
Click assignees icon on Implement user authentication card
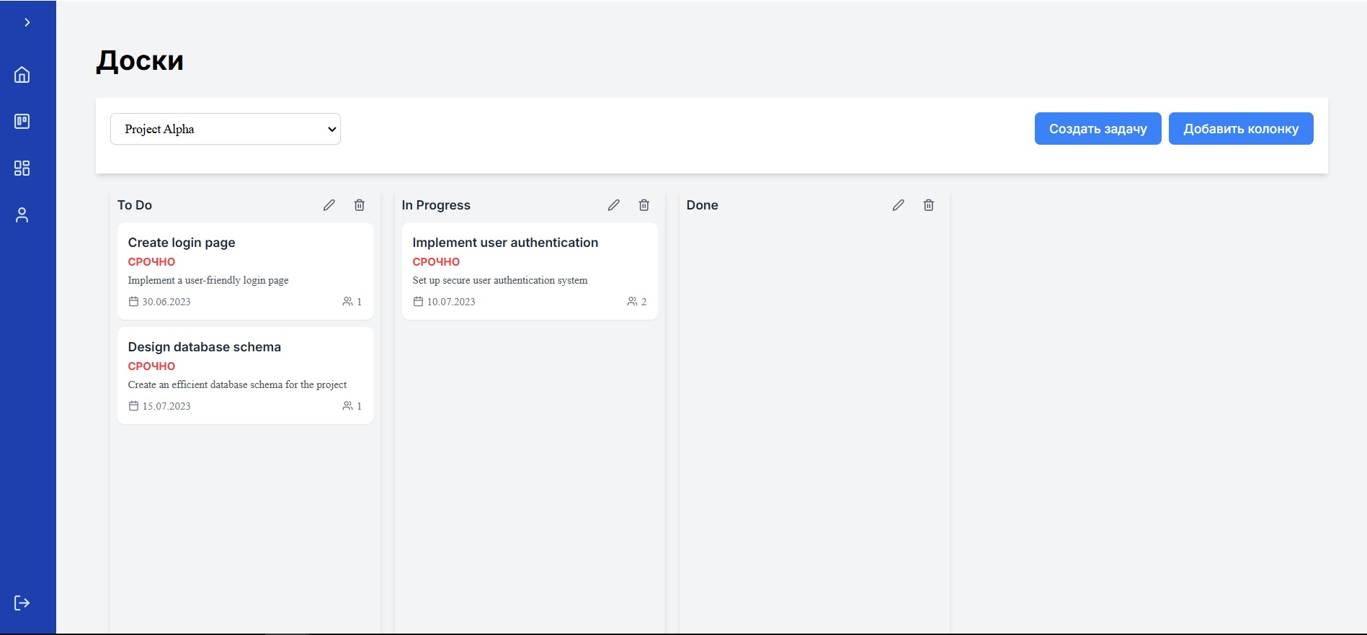click(632, 302)
